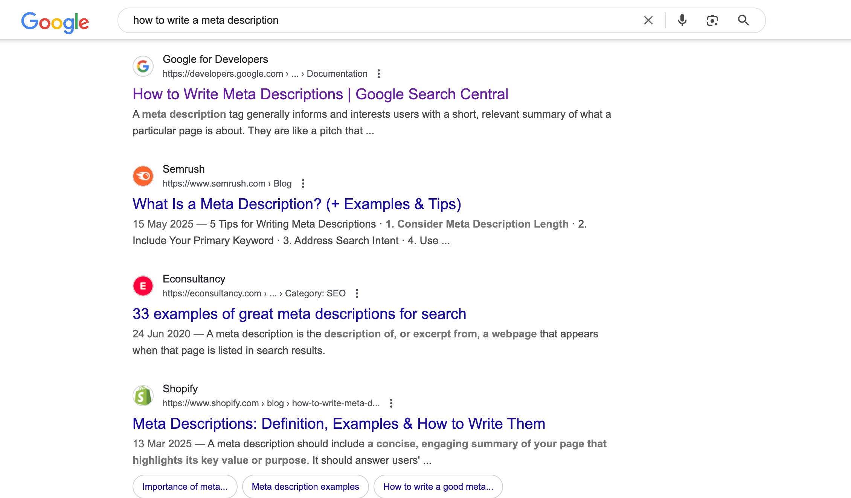Click the Econsultancy site name
Screen dimensions: 851x498
pyautogui.click(x=194, y=279)
